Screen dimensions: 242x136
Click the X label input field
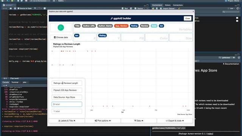(x=67, y=104)
